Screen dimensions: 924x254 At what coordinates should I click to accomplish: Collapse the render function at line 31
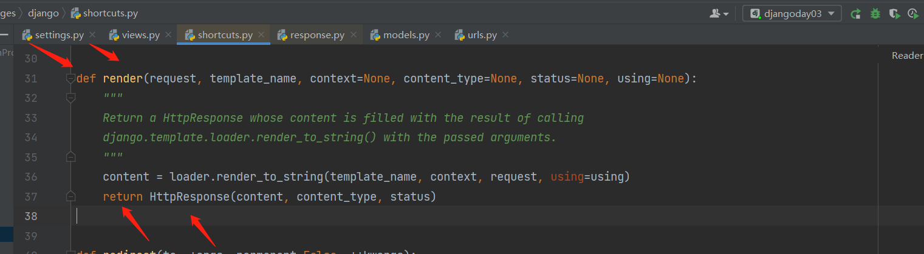[x=70, y=78]
